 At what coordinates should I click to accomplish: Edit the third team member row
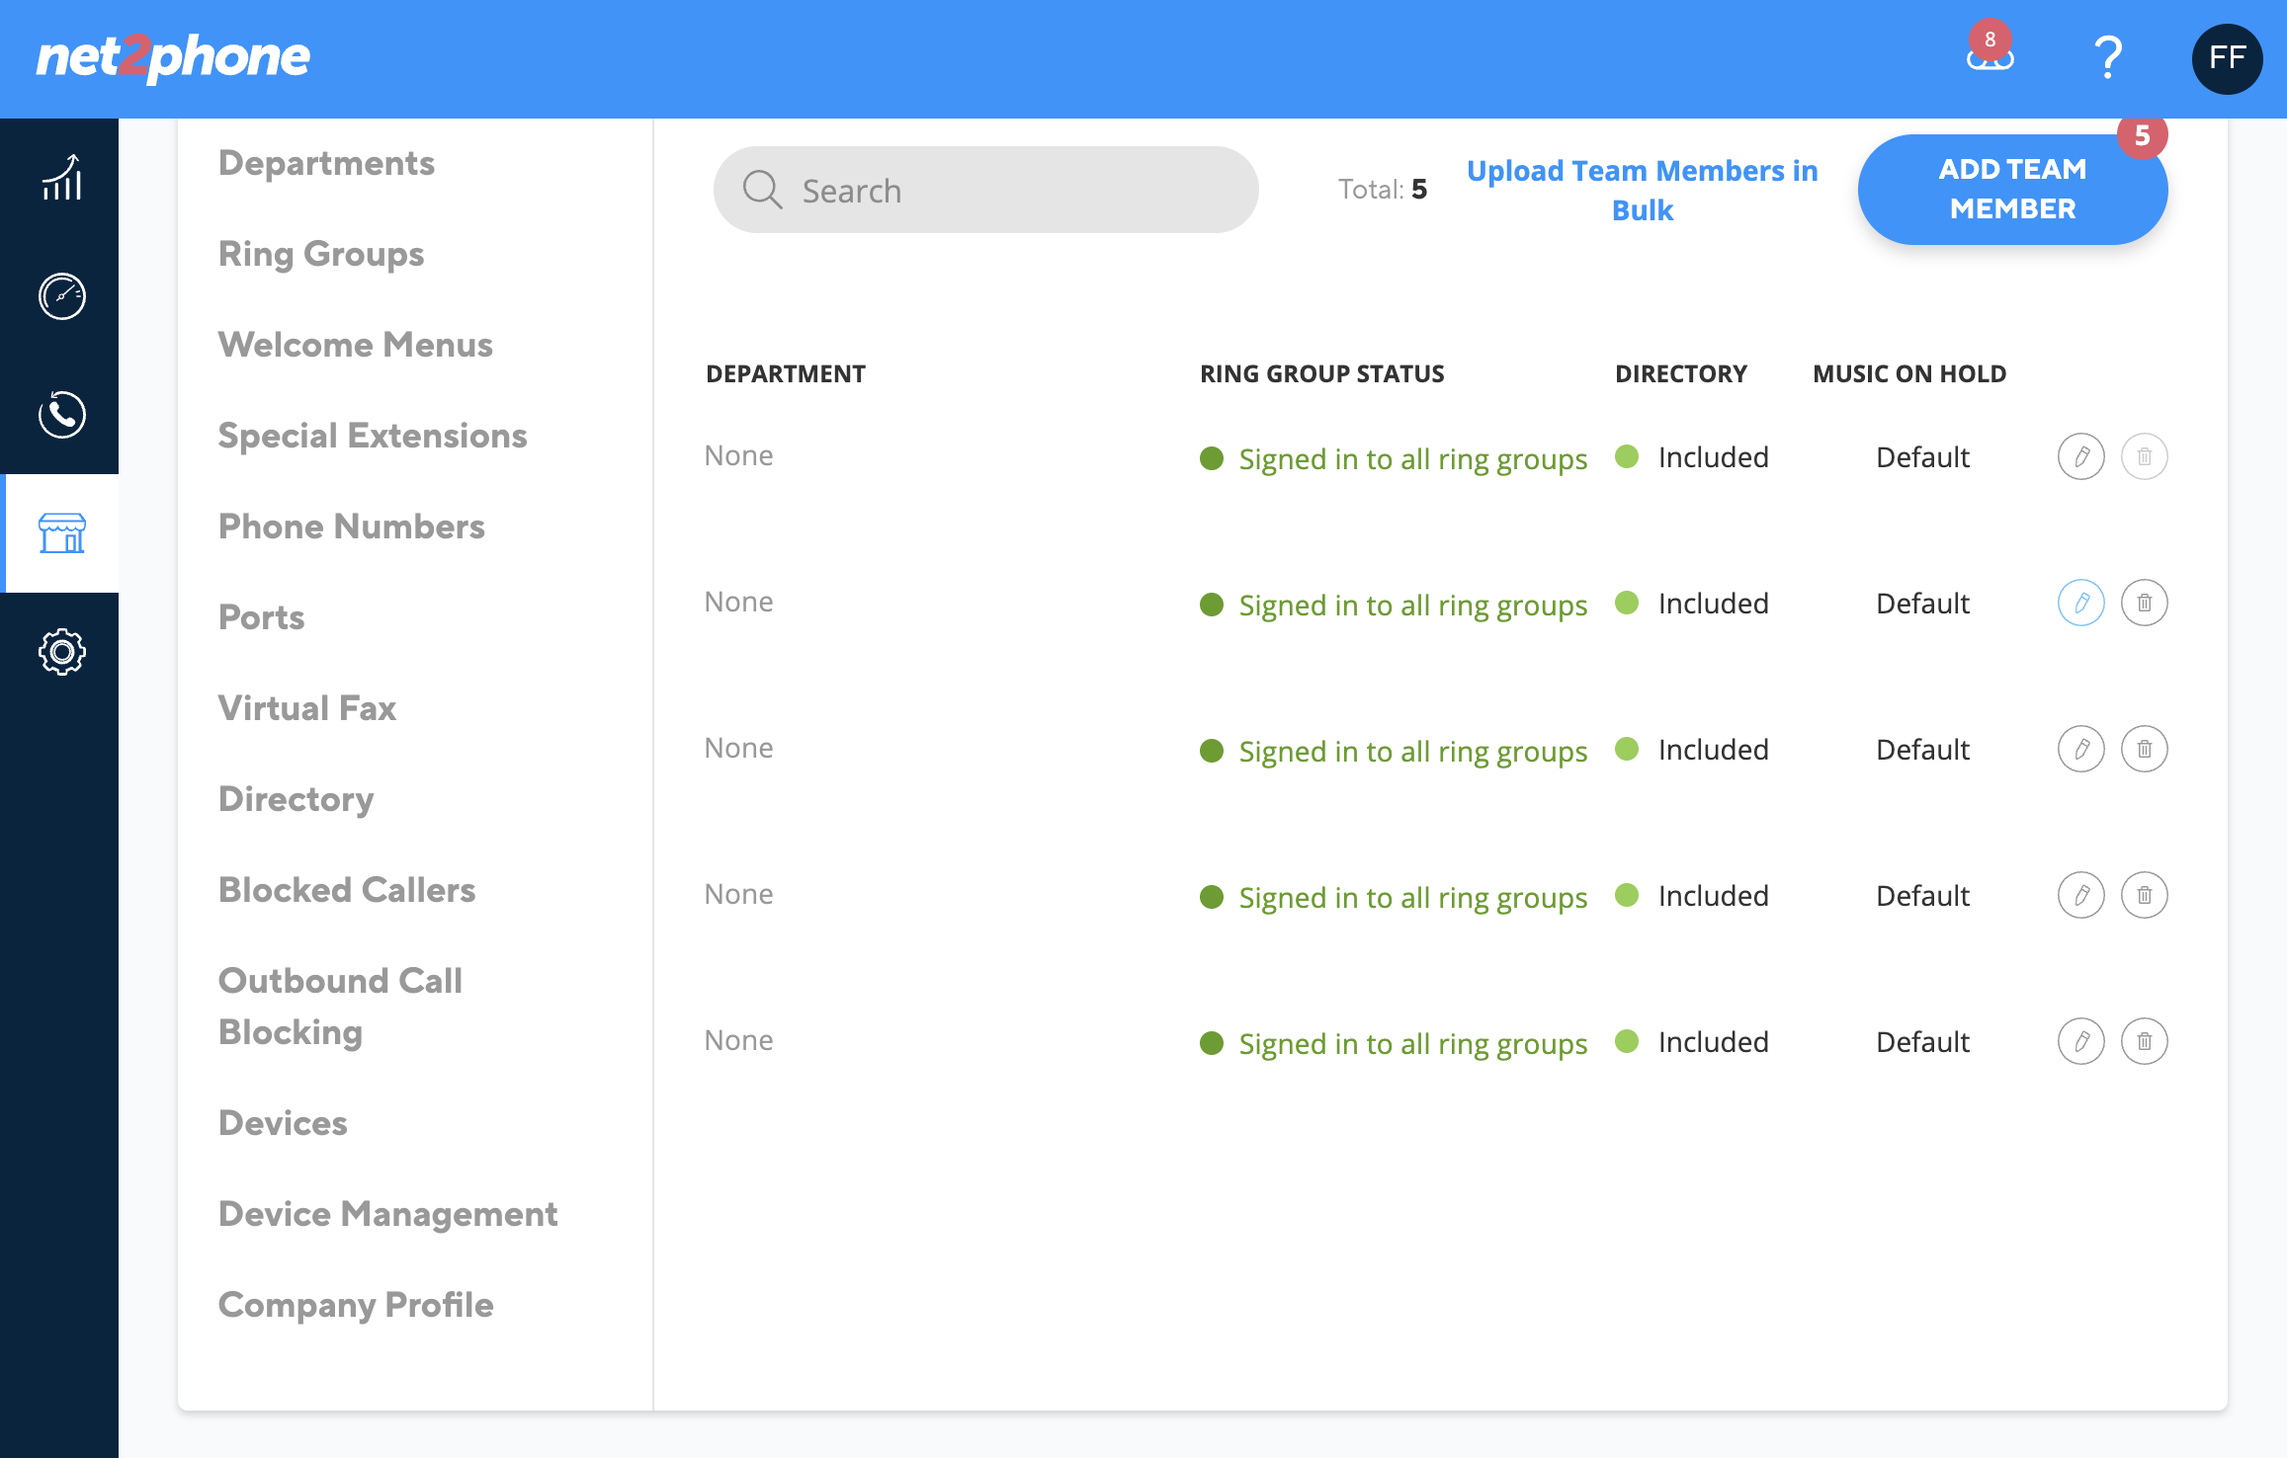point(2081,749)
